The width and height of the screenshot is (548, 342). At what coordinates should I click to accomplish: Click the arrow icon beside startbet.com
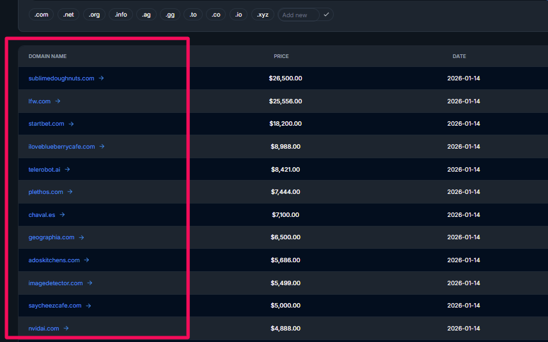72,124
